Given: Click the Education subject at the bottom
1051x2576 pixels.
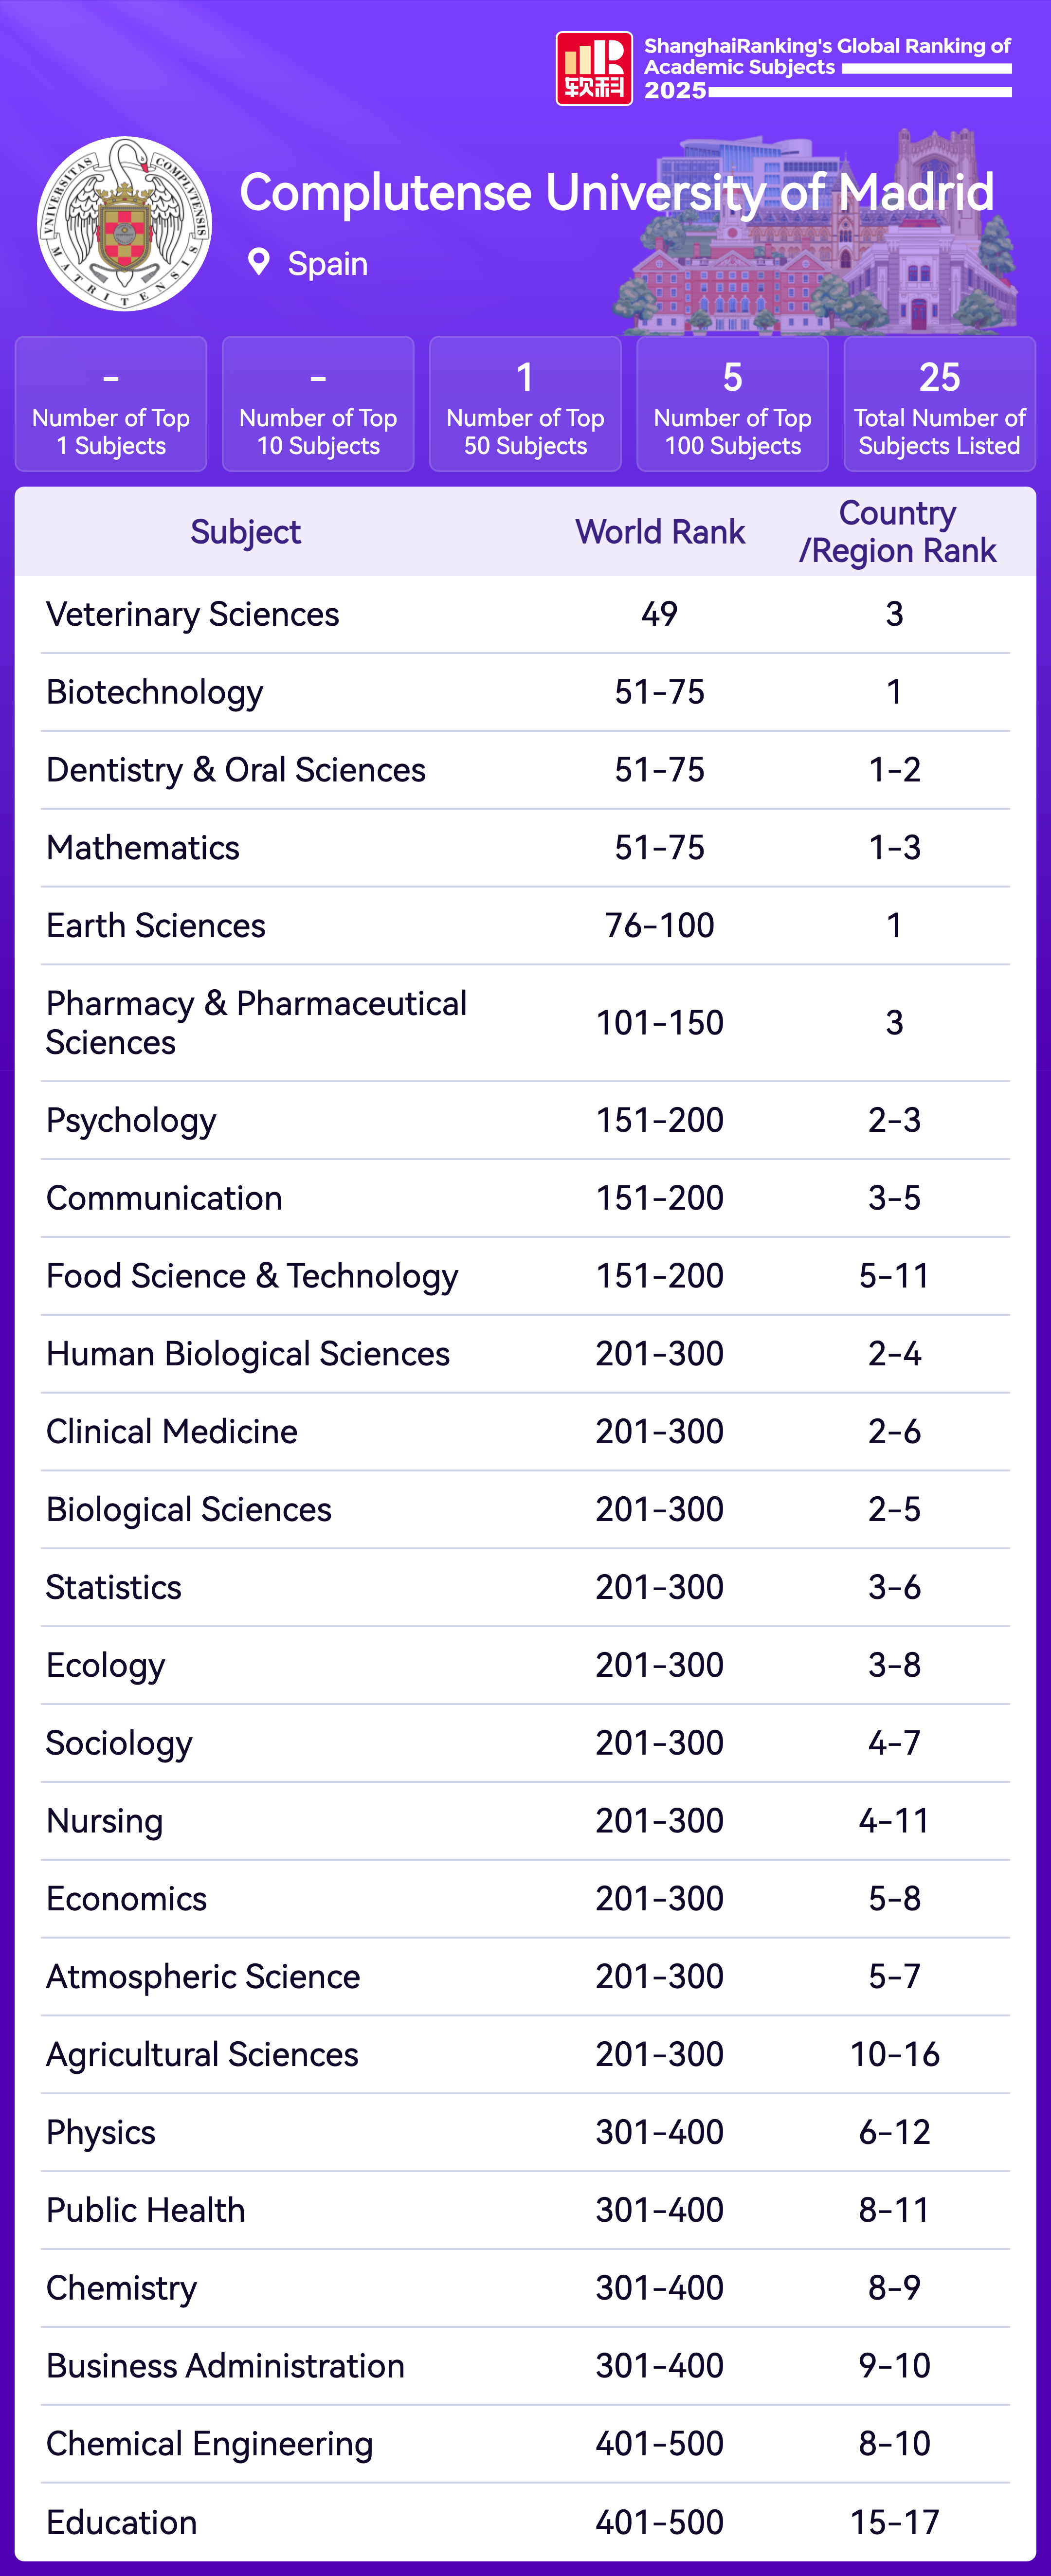Looking at the screenshot, I should click(x=122, y=2522).
